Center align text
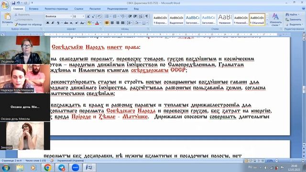 pyautogui.click(x=112, y=23)
